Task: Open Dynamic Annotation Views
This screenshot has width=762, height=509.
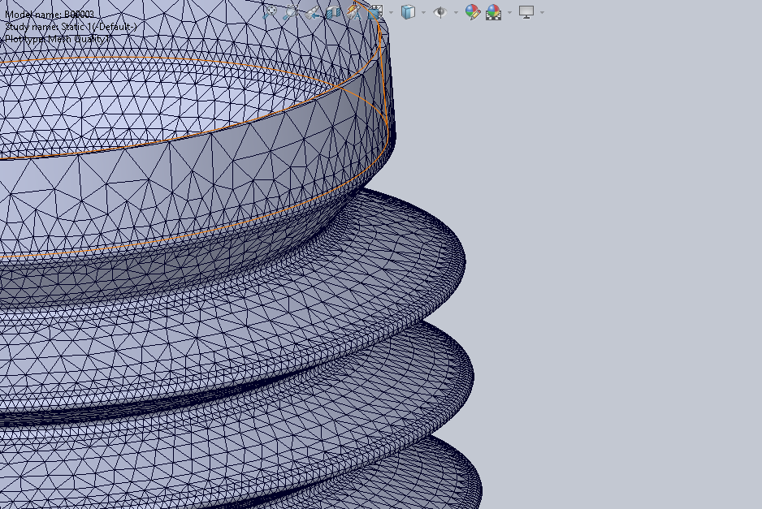Action: [x=354, y=12]
